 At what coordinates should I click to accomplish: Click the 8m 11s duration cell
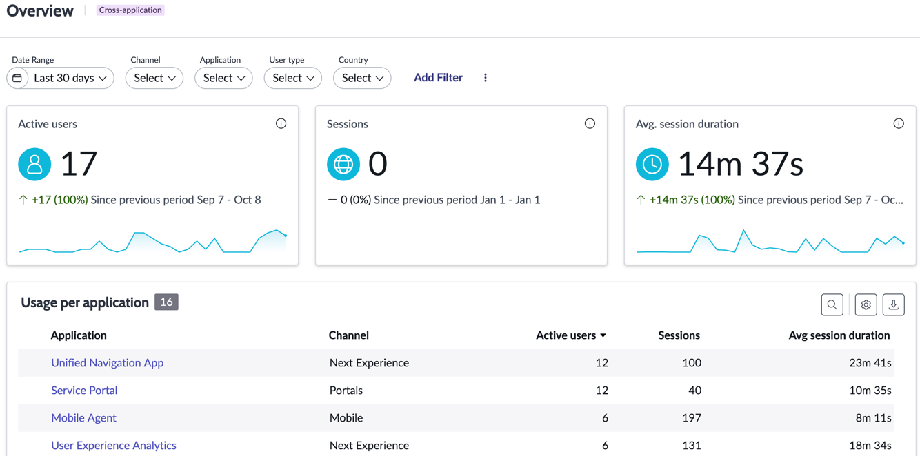[873, 417]
